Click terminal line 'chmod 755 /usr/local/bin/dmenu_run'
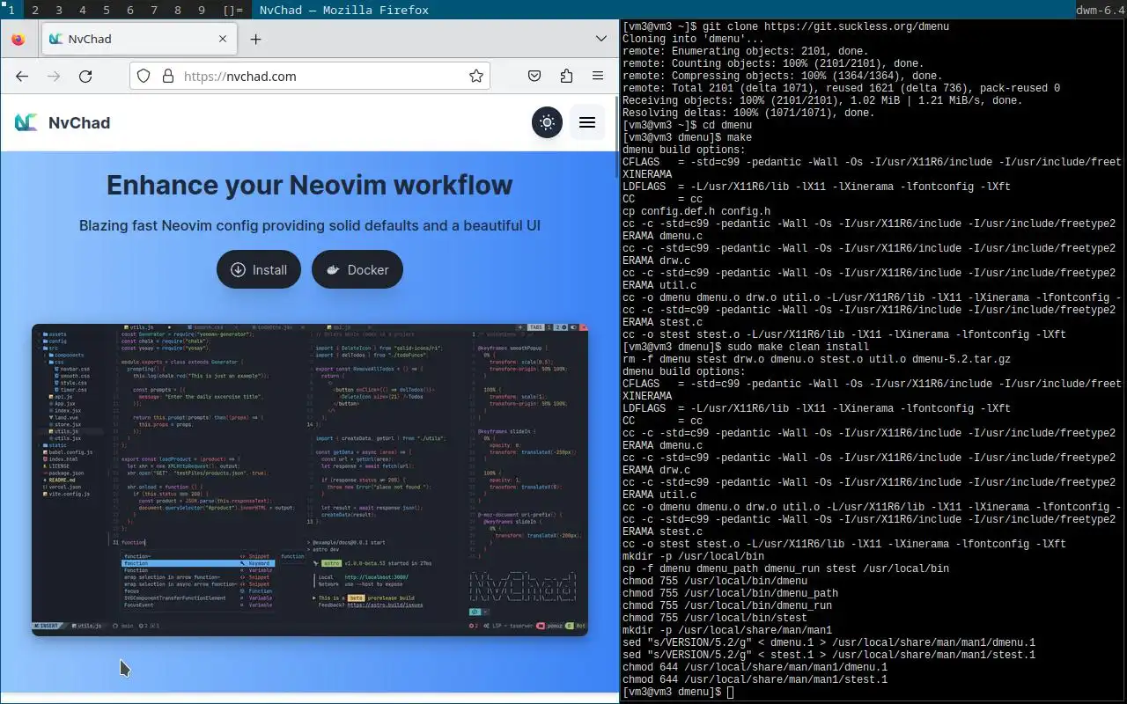This screenshot has width=1127, height=704. click(x=727, y=605)
